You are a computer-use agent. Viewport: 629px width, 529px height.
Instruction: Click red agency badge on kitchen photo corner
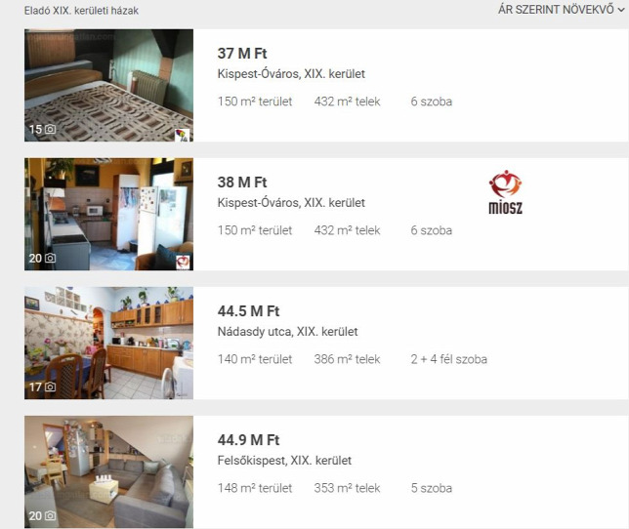[x=183, y=263]
